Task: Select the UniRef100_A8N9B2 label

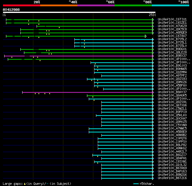Action: coord(172,135)
